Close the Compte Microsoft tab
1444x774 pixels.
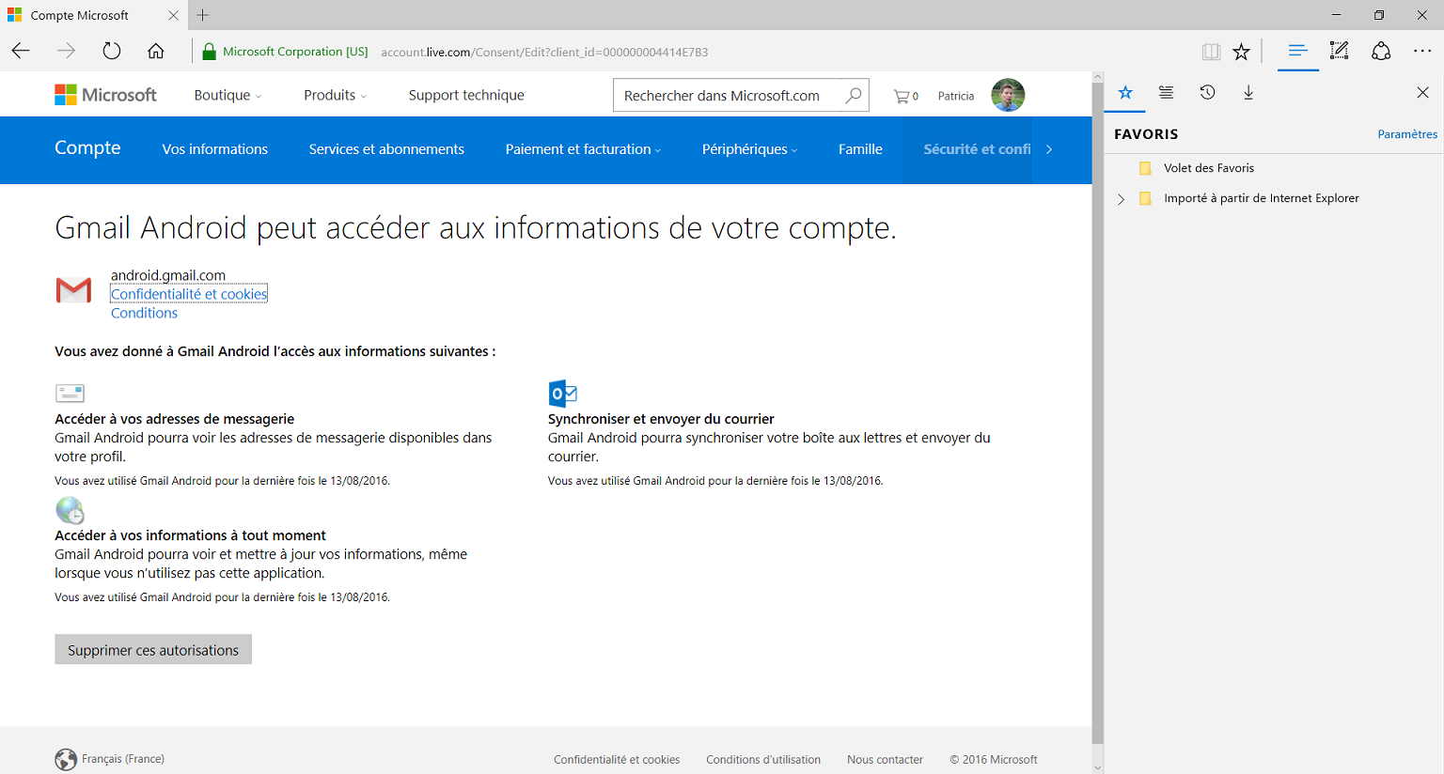click(173, 15)
